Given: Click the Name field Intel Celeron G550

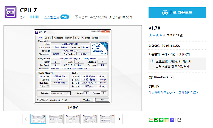Looking at the screenshot, I should coord(70,44).
